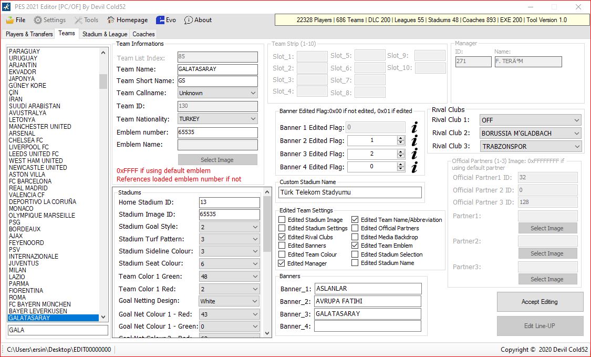Click Select Image button for Partner2
Image resolution: width=591 pixels, height=357 pixels.
click(x=547, y=253)
